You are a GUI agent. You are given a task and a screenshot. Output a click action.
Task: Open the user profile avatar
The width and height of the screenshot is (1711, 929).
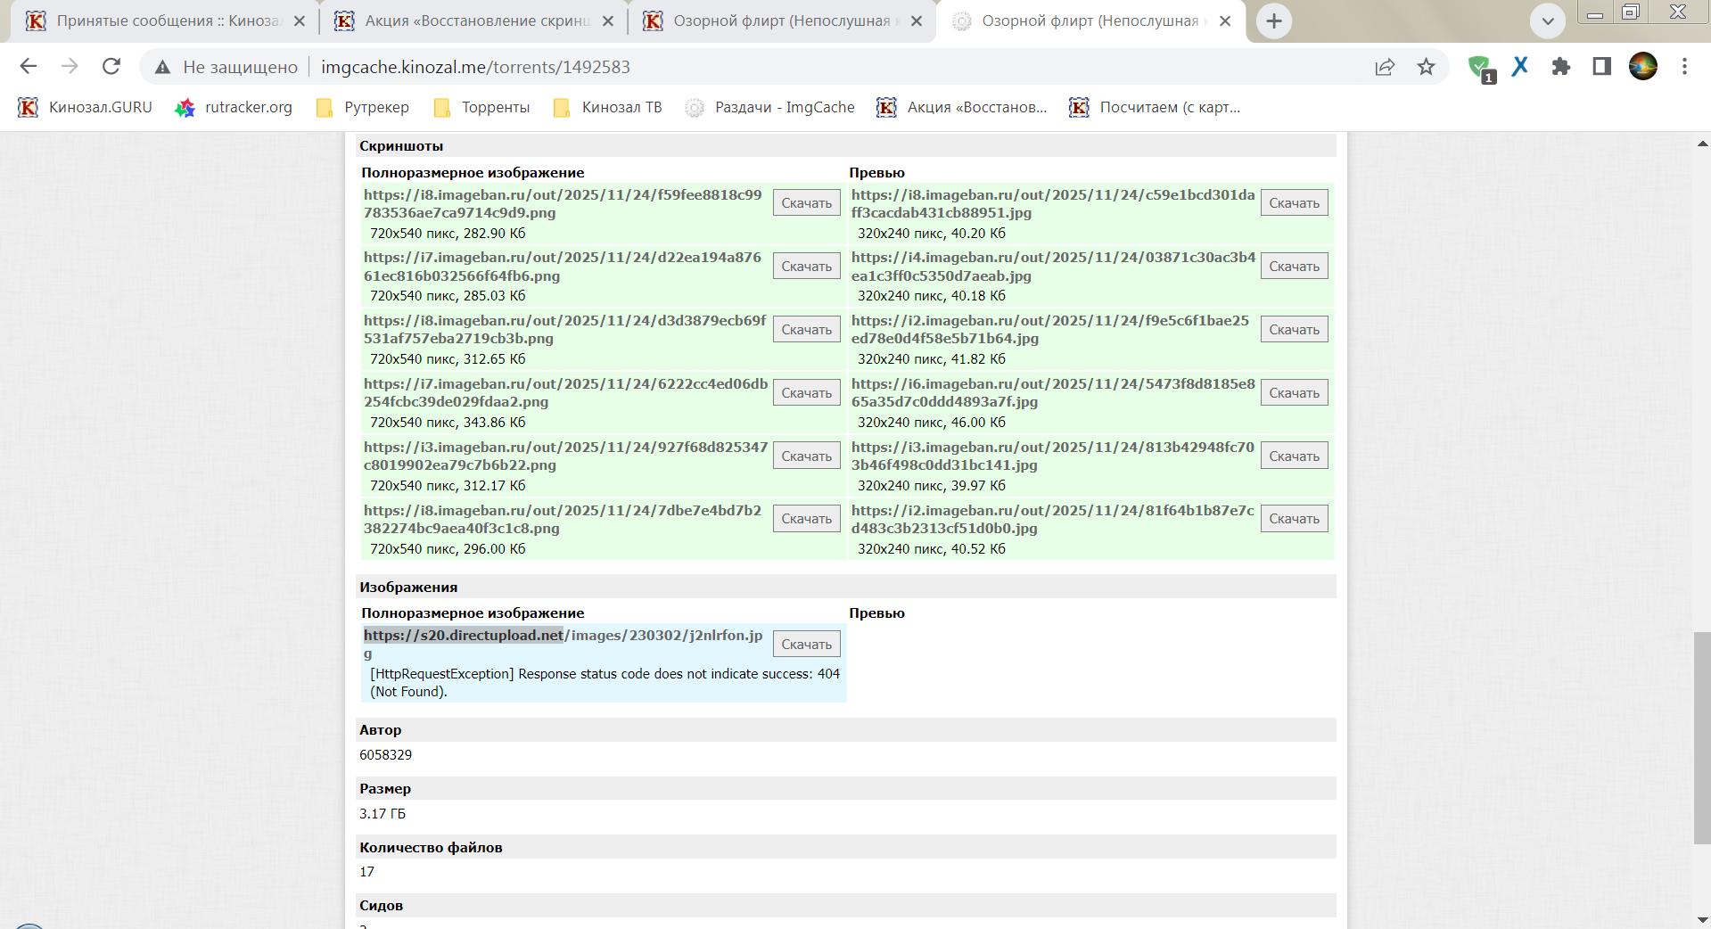pyautogui.click(x=1642, y=67)
